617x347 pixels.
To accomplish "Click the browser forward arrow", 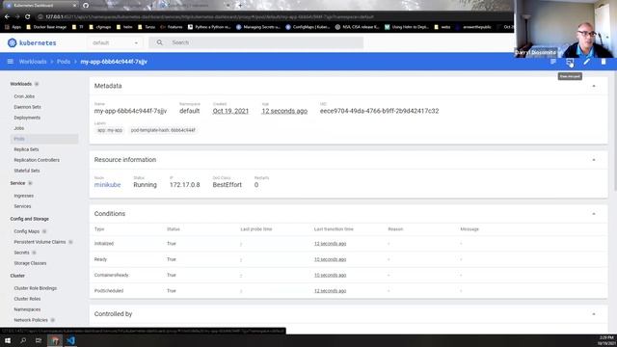I will click(17, 17).
